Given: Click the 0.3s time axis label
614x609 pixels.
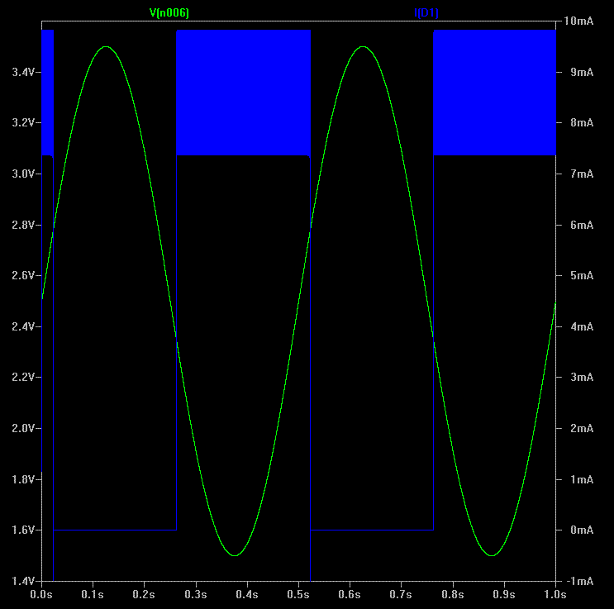Looking at the screenshot, I should point(196,594).
